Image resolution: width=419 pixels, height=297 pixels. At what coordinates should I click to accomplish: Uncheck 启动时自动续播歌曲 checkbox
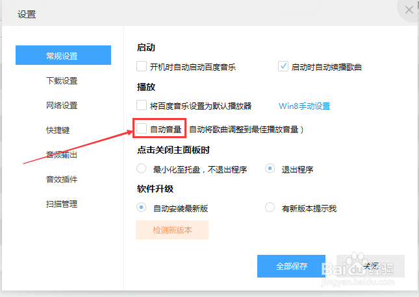coord(283,66)
